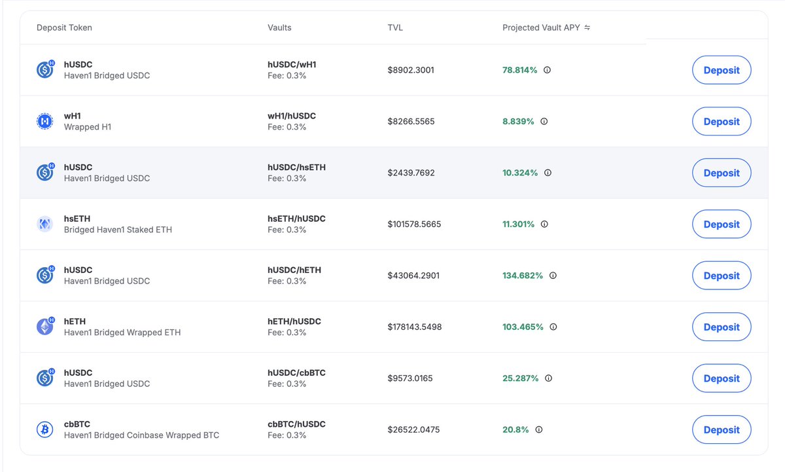
Task: Open info icon next to 8.839% APY
Action: pos(544,121)
